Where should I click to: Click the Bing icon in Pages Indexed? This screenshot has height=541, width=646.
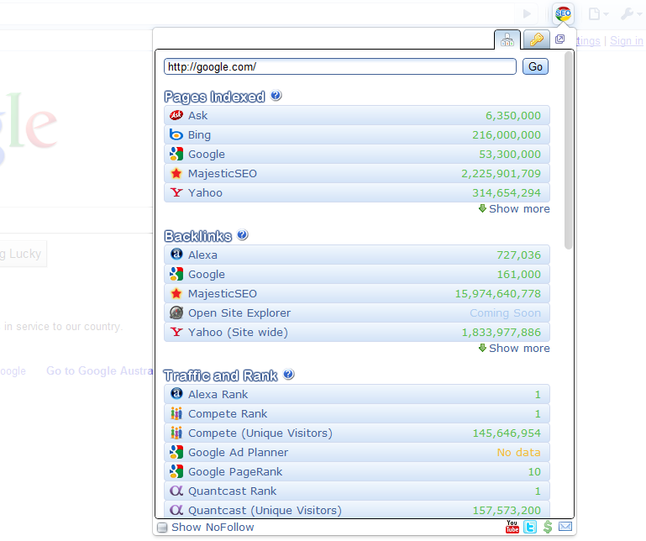coord(176,134)
